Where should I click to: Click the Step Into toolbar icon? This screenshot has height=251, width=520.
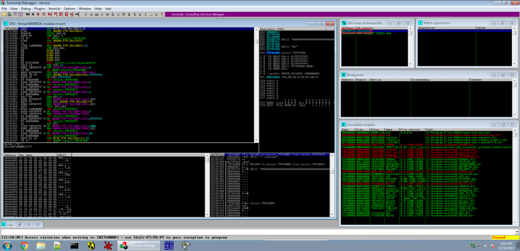(49, 15)
